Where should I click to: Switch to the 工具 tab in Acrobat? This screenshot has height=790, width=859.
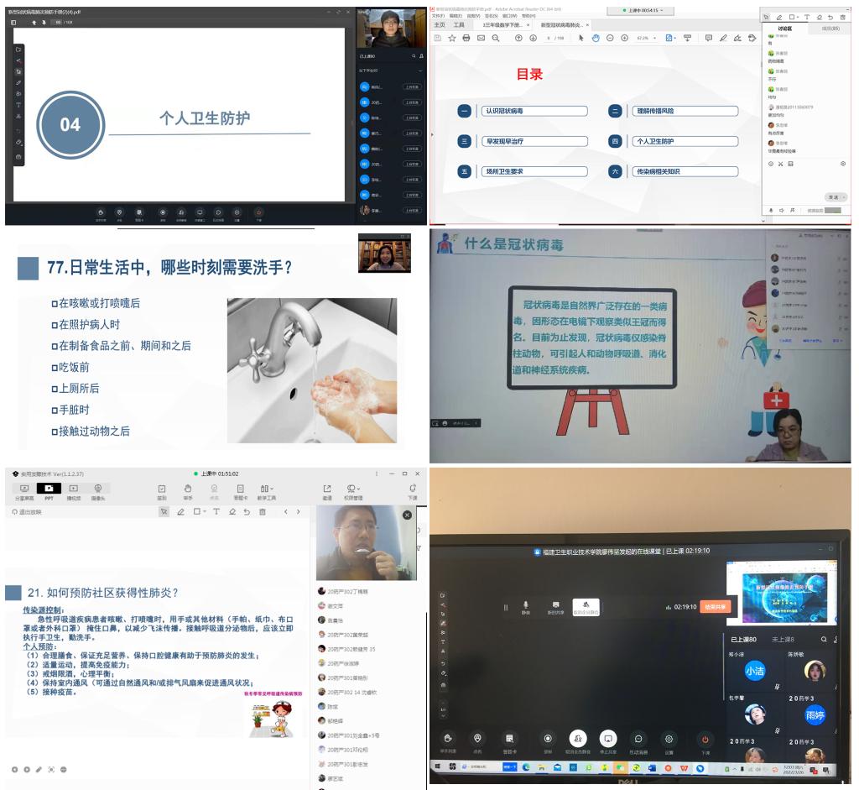pos(459,25)
